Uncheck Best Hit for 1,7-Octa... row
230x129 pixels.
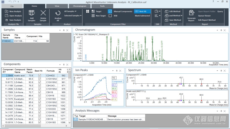[x=40, y=122]
